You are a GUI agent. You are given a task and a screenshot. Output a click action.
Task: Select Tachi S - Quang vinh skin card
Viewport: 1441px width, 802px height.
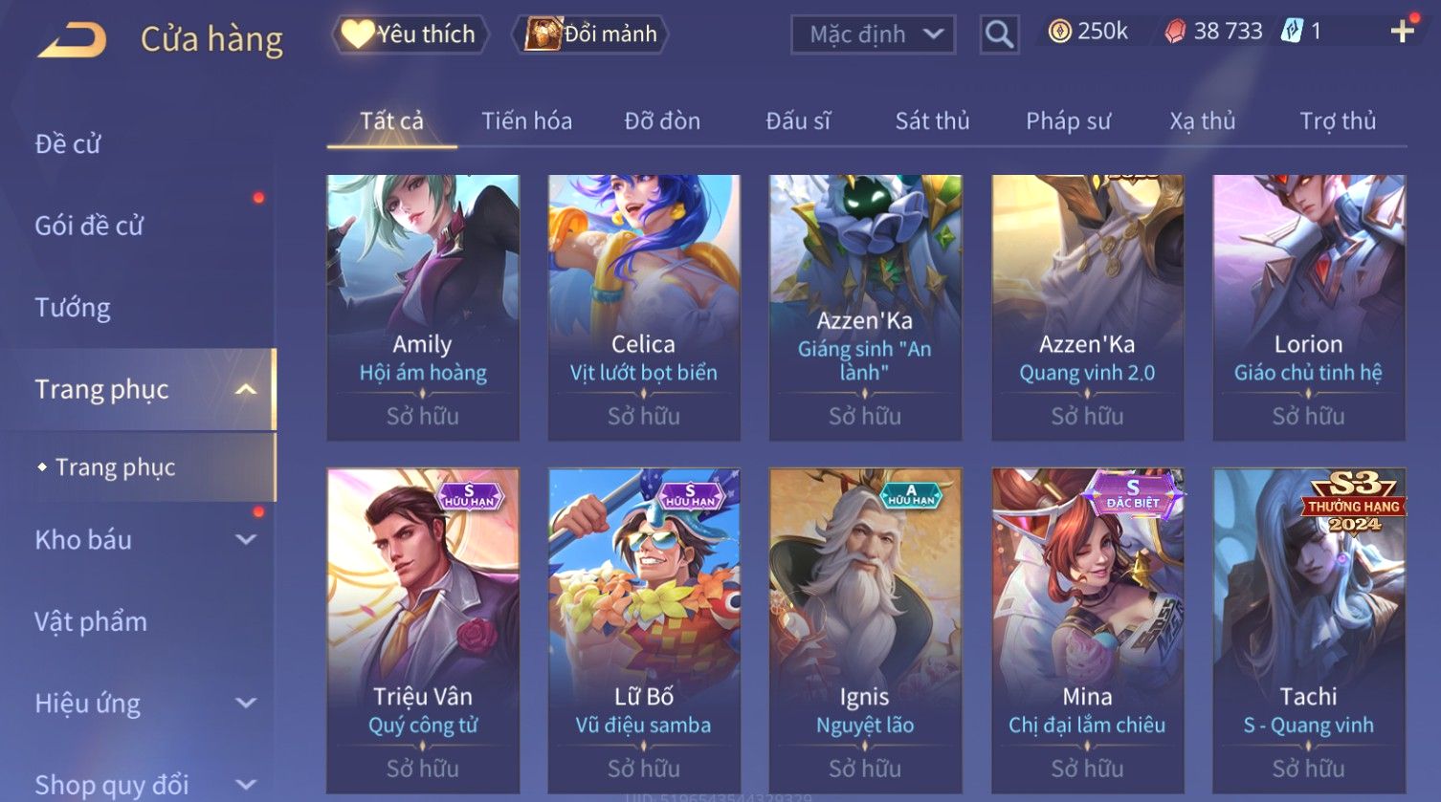click(1309, 630)
